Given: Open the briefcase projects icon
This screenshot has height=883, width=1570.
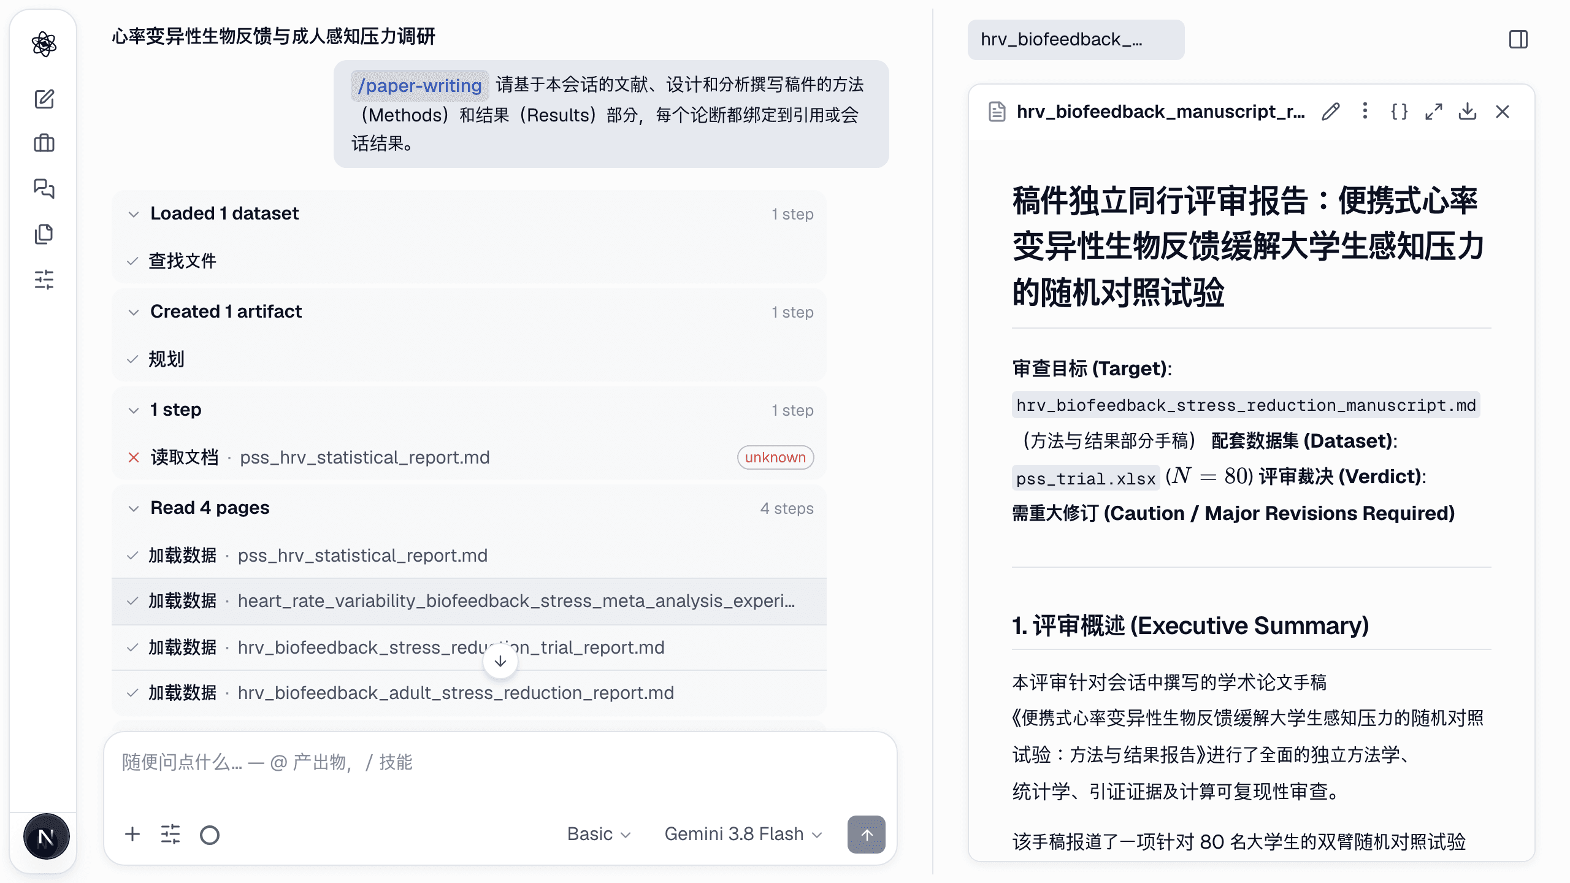Looking at the screenshot, I should (44, 143).
